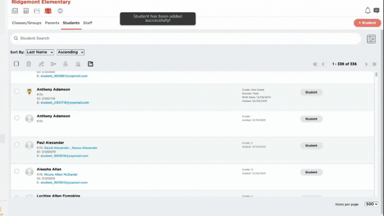Click Aleesha Allen's avatar
The width and height of the screenshot is (384, 216).
[x=29, y=172]
